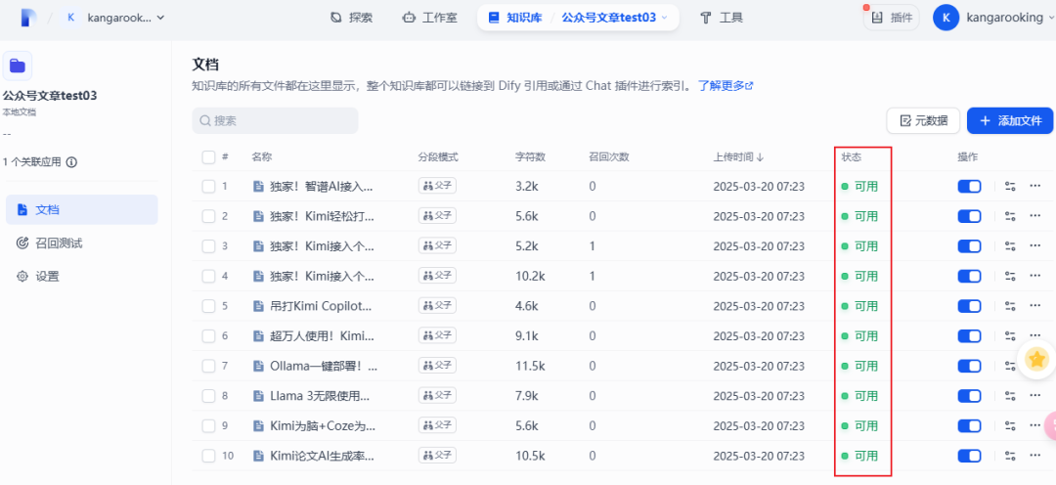Click the floating yellow star button
This screenshot has width=1056, height=485.
(1037, 360)
